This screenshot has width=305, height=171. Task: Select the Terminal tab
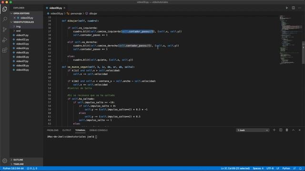(81, 130)
